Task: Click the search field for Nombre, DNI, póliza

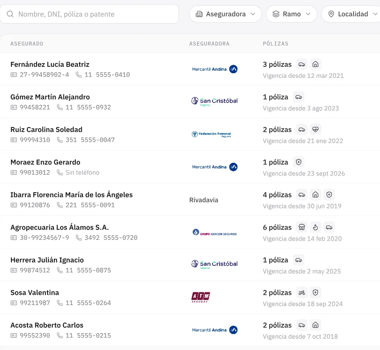Action: pyautogui.click(x=89, y=14)
